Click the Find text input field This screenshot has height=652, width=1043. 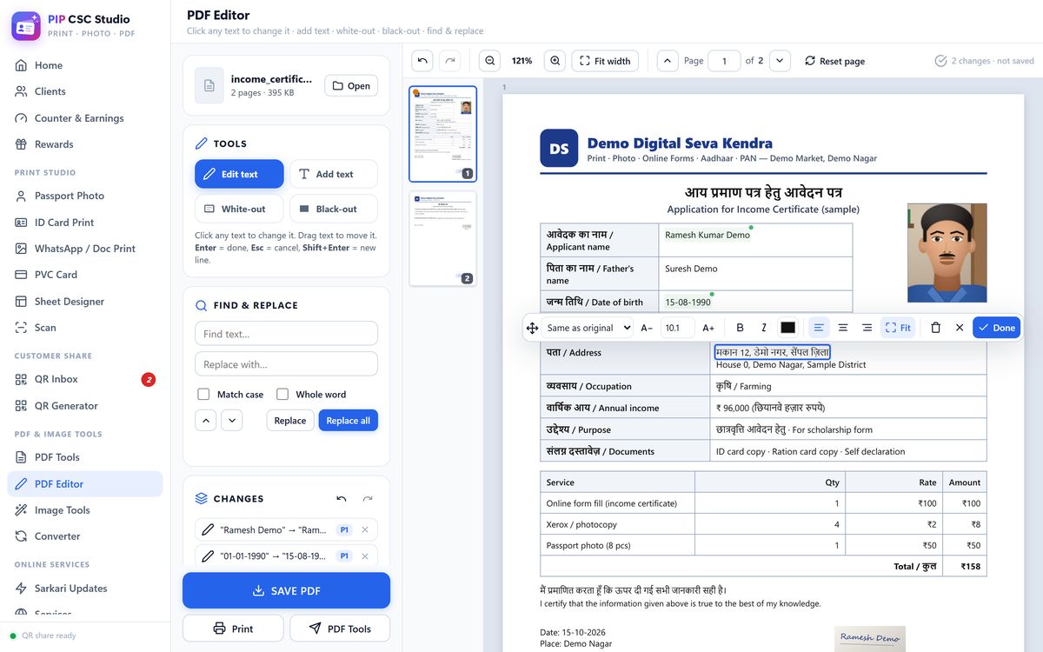(286, 334)
